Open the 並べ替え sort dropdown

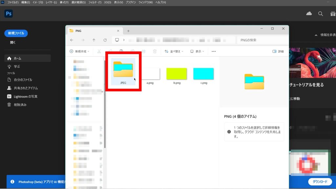coord(174,52)
